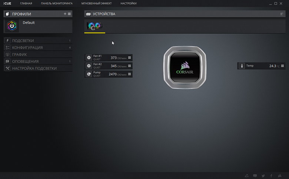This screenshot has height=179, width=289.
Task: Click the iCUE logo
Action: 7,3
